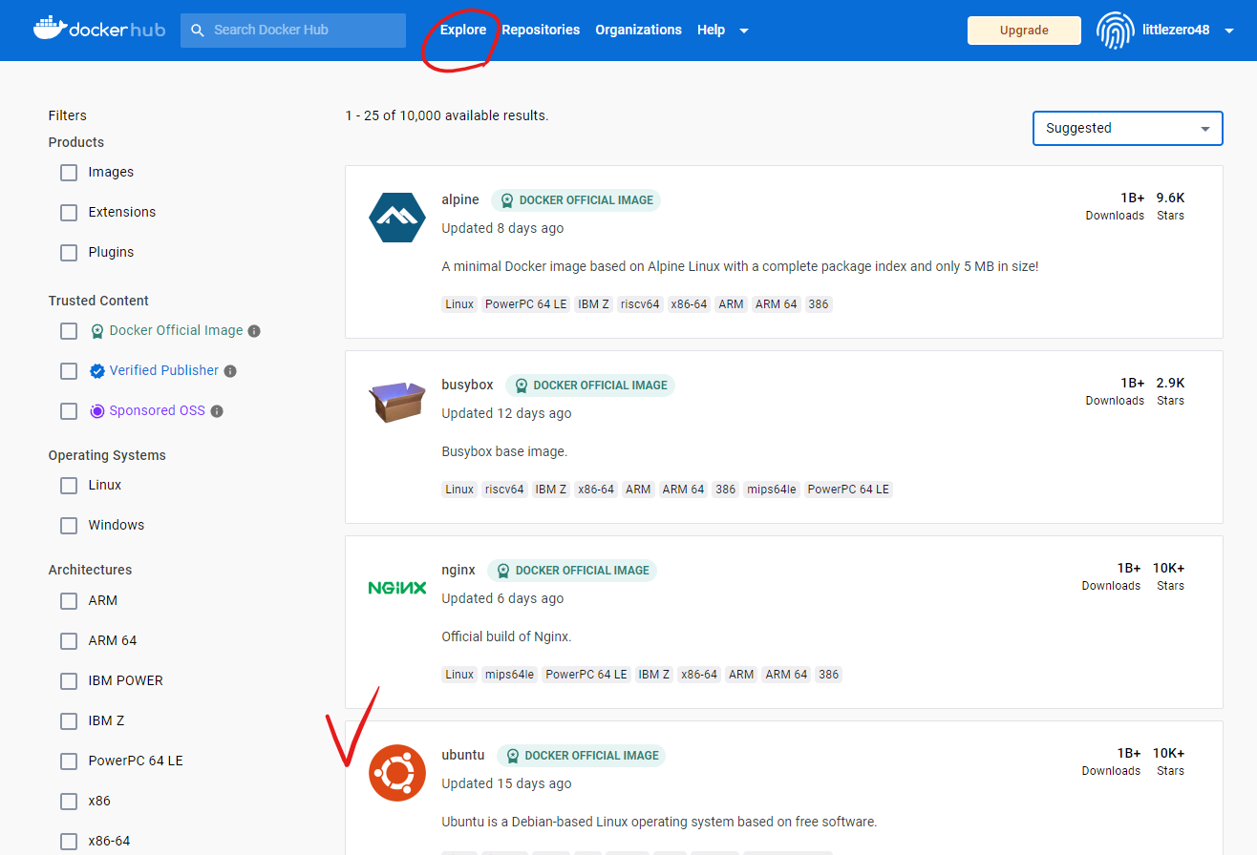The image size is (1257, 855).
Task: Click the Upgrade button
Action: click(1024, 31)
